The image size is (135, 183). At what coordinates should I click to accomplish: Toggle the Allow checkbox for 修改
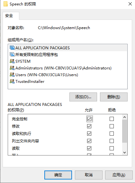pos(89,126)
